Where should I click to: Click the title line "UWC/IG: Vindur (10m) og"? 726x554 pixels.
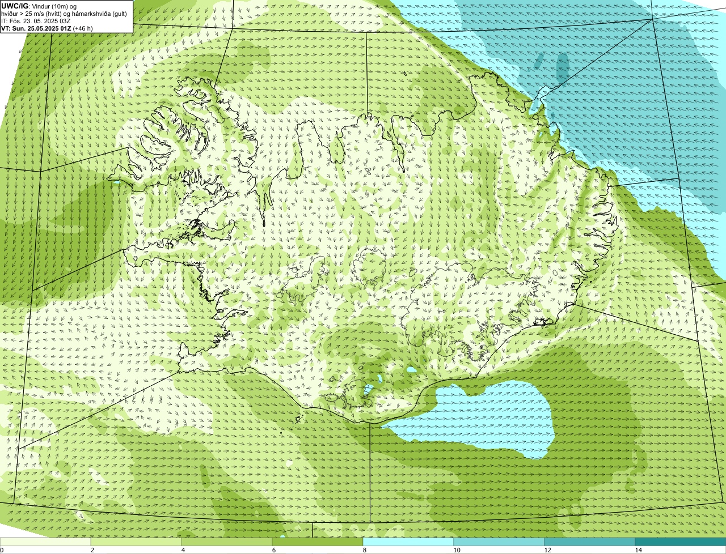click(39, 6)
